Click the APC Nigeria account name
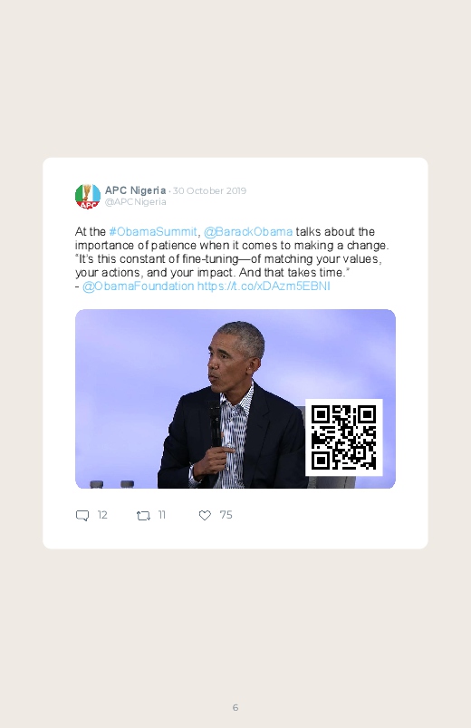This screenshot has width=471, height=728. click(135, 190)
